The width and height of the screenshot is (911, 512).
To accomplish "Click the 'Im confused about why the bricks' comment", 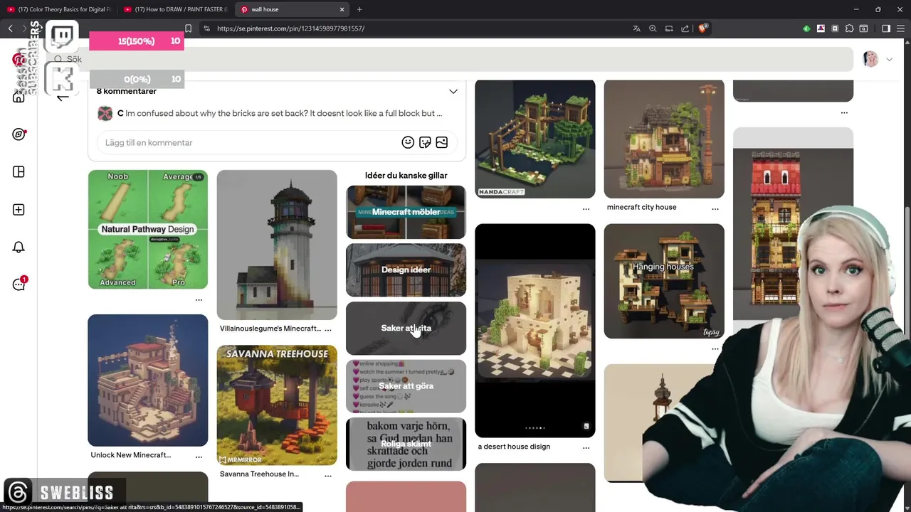I will coord(284,113).
